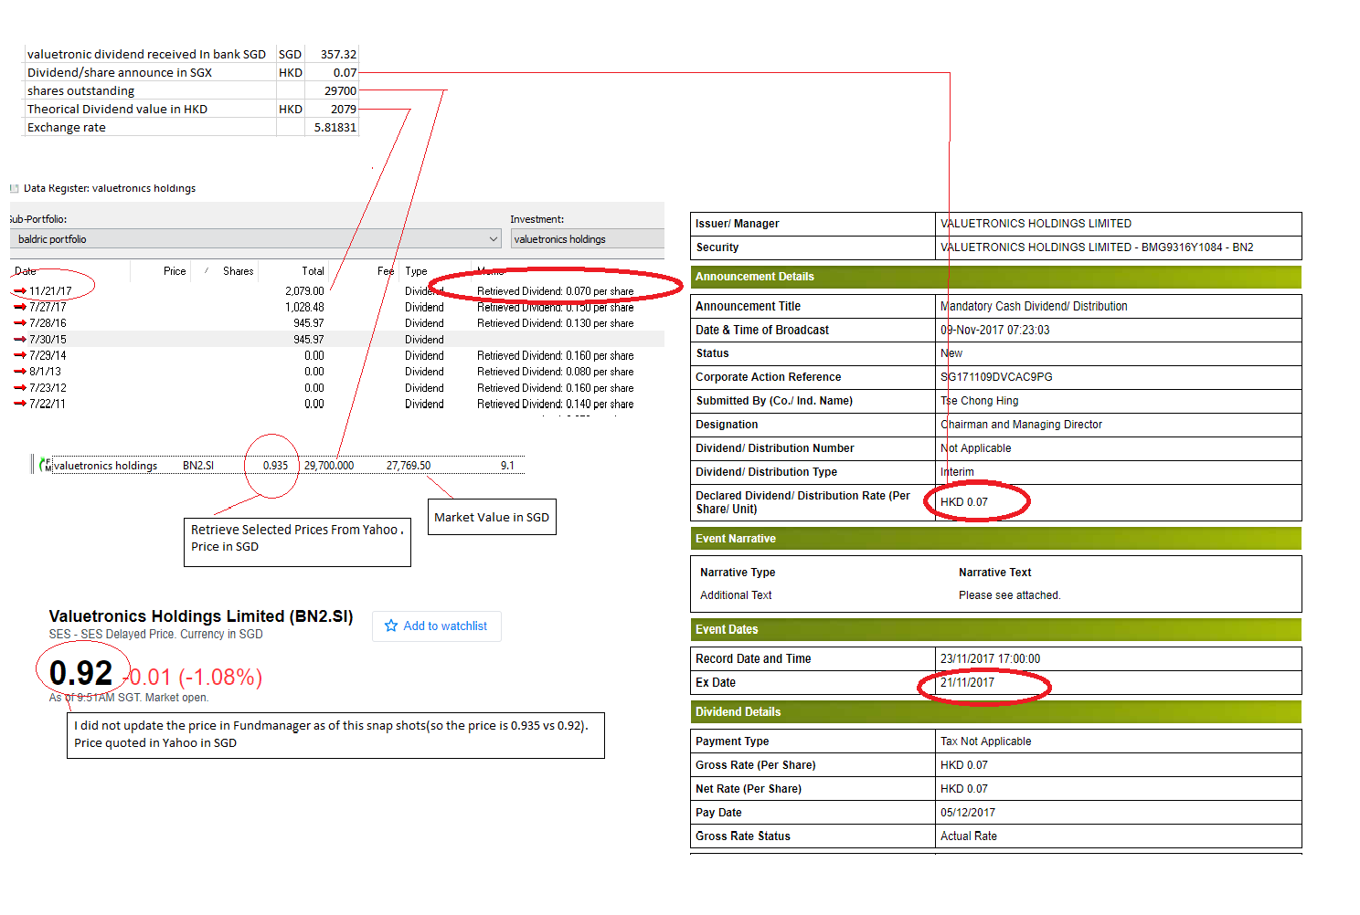
Task: Click the fund icon beside valuetronics holdings row
Action: tap(46, 465)
